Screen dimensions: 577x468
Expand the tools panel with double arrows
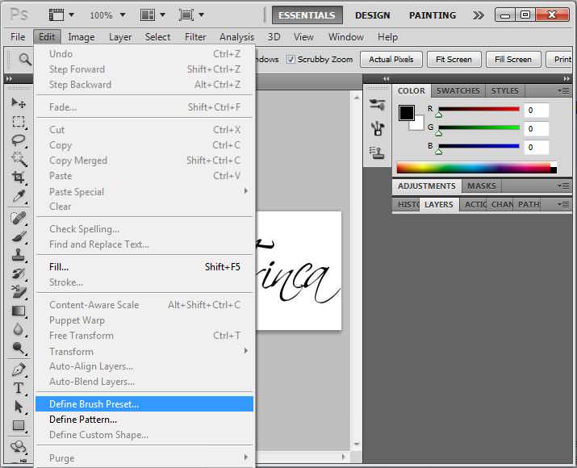click(9, 79)
